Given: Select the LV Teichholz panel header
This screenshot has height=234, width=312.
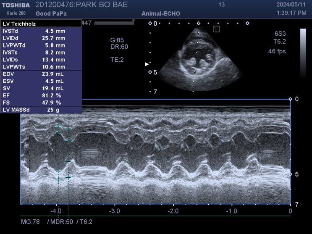Looking at the screenshot, I should (x=41, y=24).
